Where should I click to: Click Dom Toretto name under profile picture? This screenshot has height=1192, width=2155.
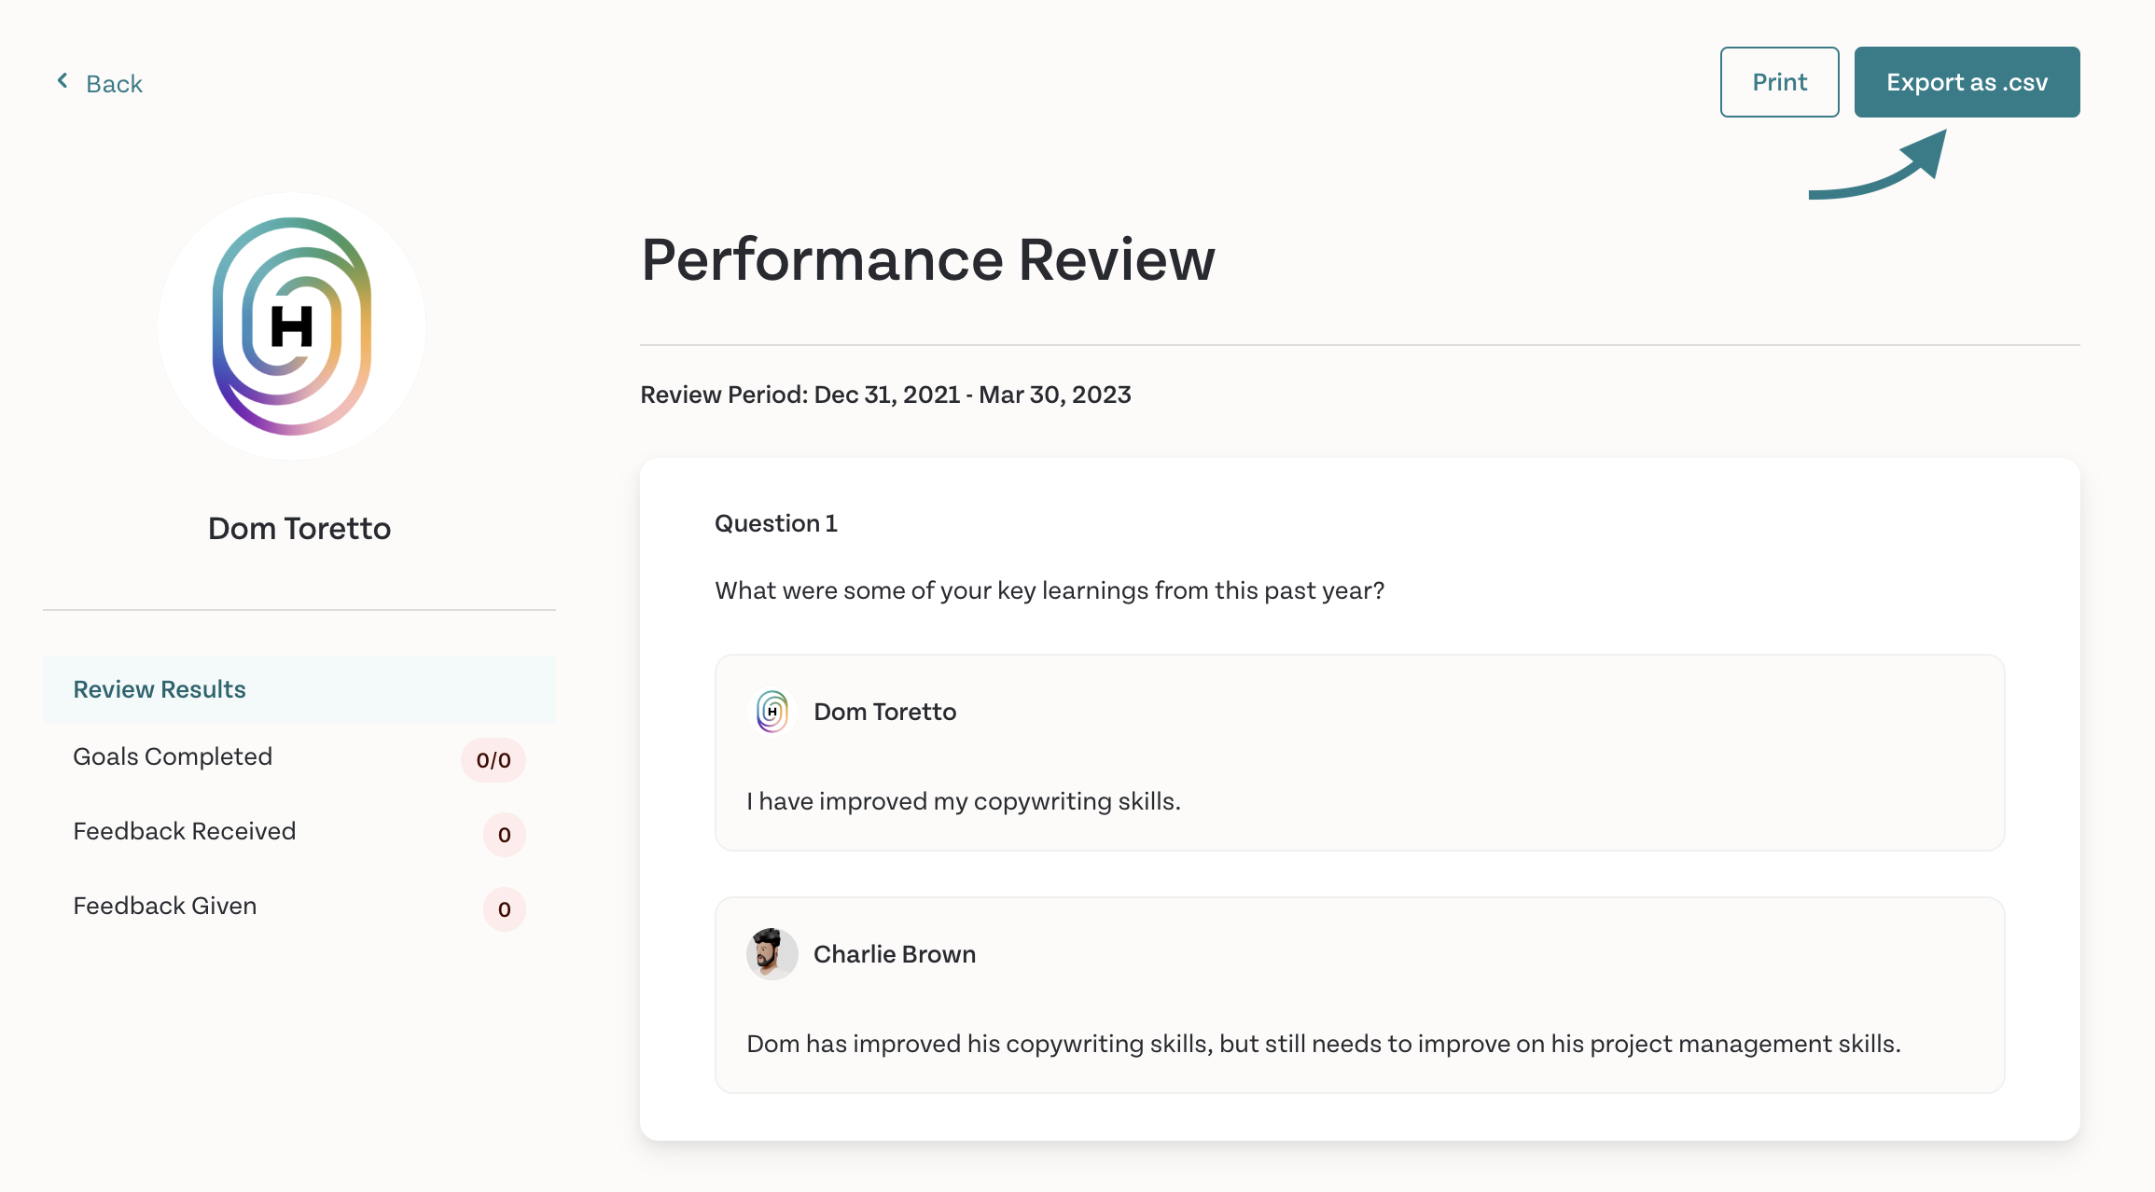click(299, 529)
